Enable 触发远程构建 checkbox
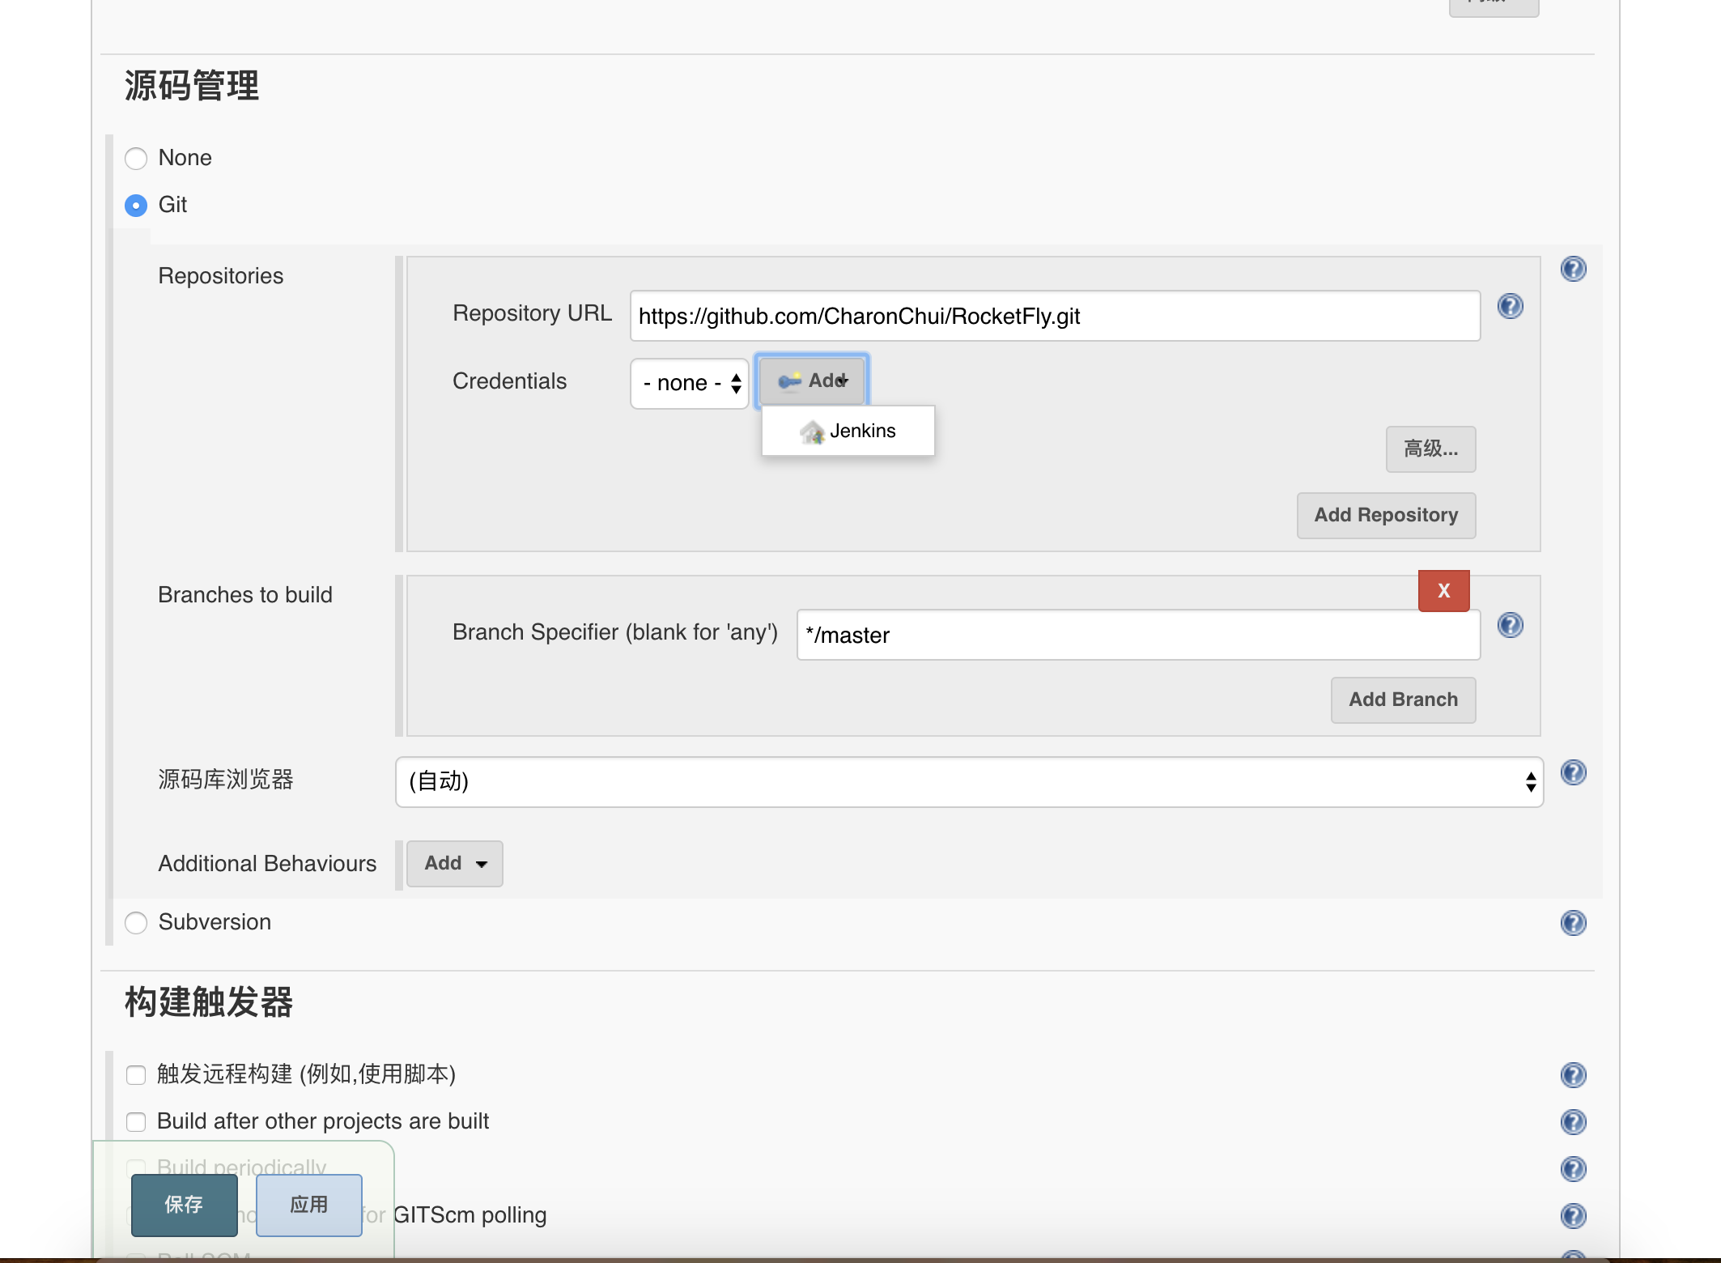1721x1263 pixels. (x=136, y=1075)
